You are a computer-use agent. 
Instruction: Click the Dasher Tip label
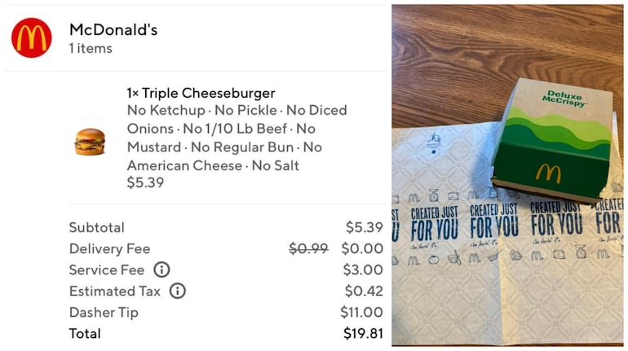pos(104,312)
